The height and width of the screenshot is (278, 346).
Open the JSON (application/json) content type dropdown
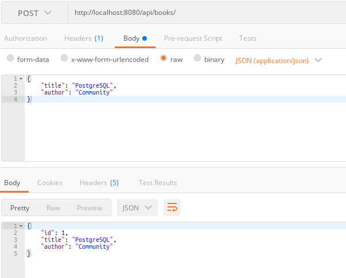click(x=278, y=60)
